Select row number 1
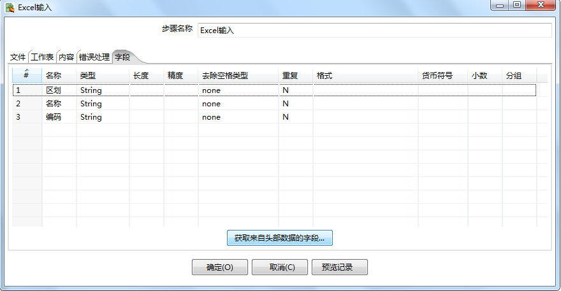 pos(27,90)
